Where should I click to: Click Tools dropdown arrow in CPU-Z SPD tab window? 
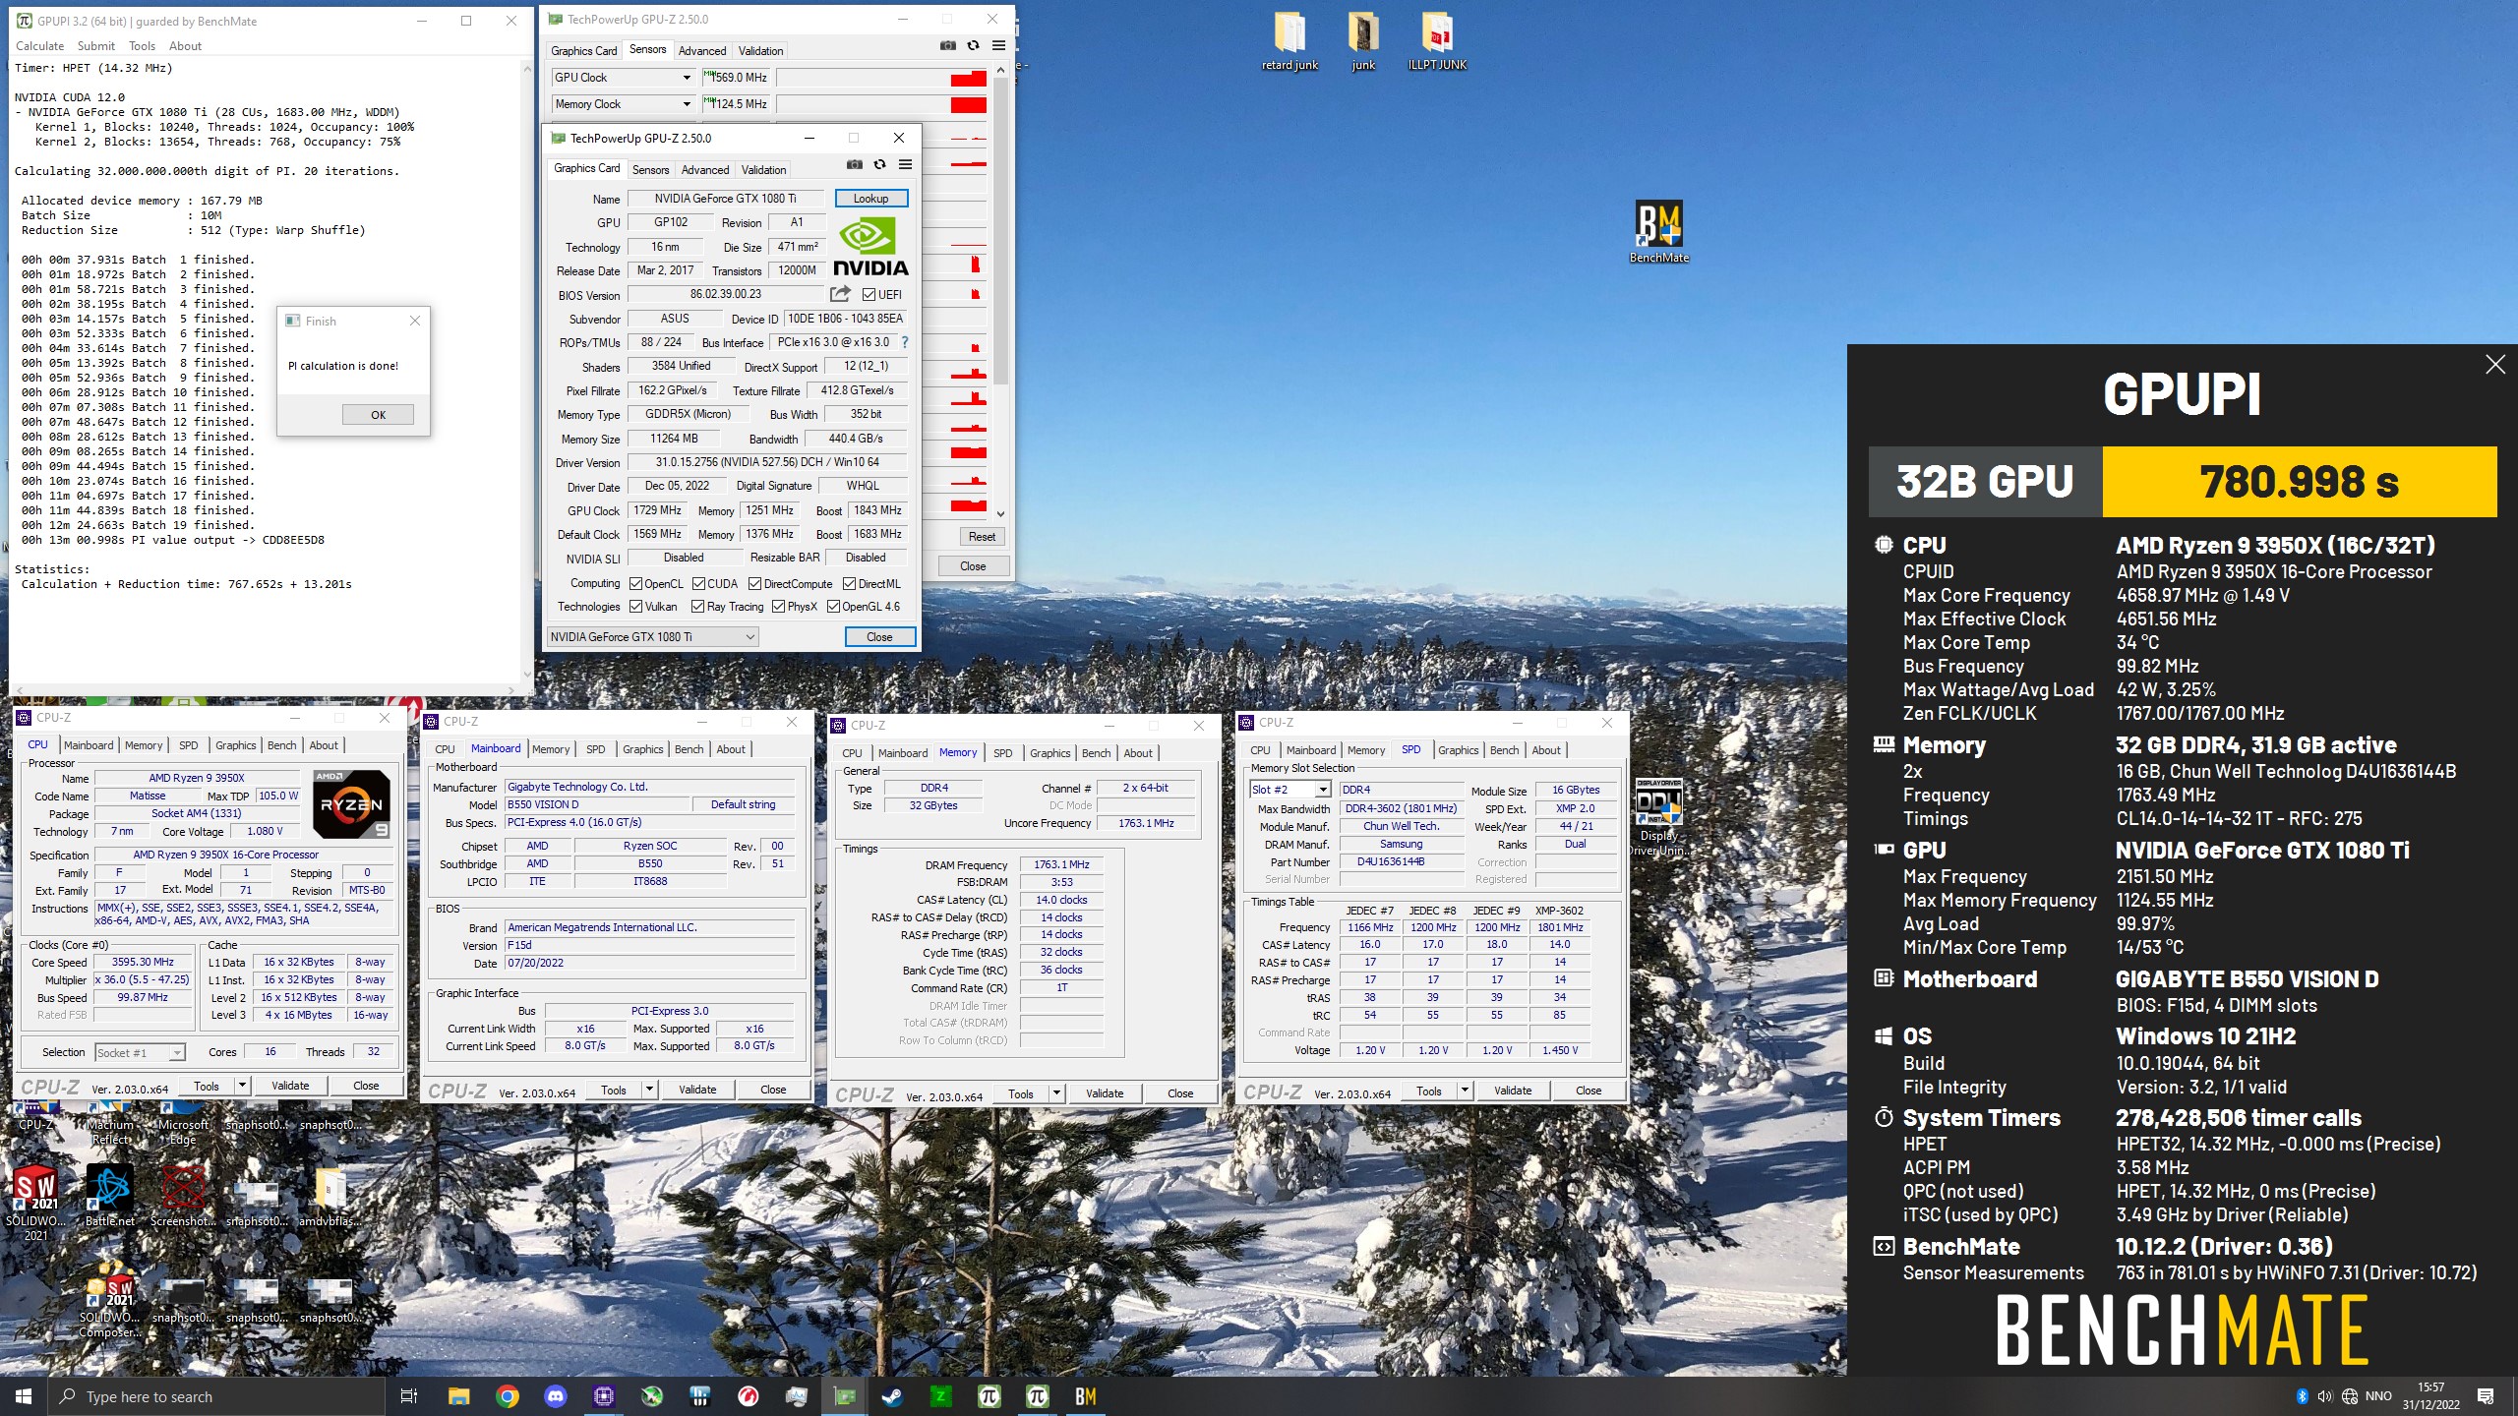[1465, 1091]
